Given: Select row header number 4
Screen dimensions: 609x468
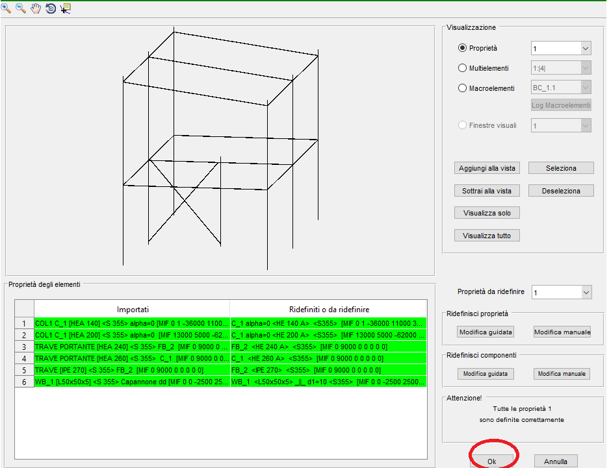Looking at the screenshot, I should click(25, 358).
